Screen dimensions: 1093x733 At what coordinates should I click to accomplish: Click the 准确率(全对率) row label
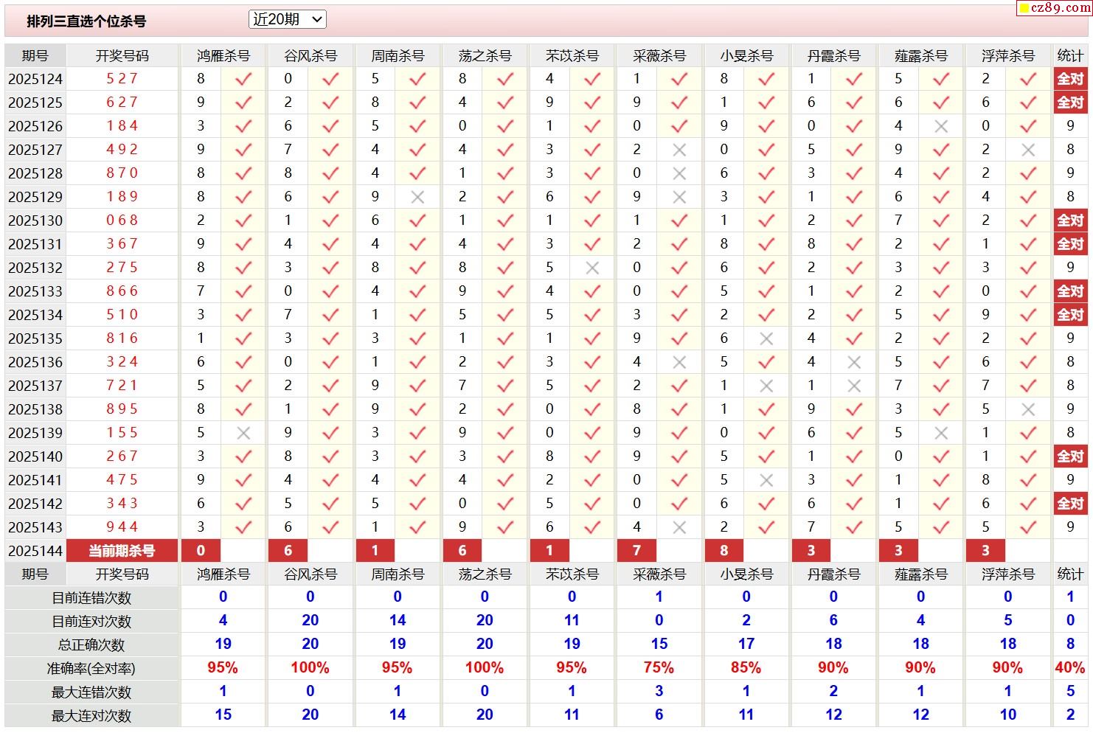pos(91,669)
